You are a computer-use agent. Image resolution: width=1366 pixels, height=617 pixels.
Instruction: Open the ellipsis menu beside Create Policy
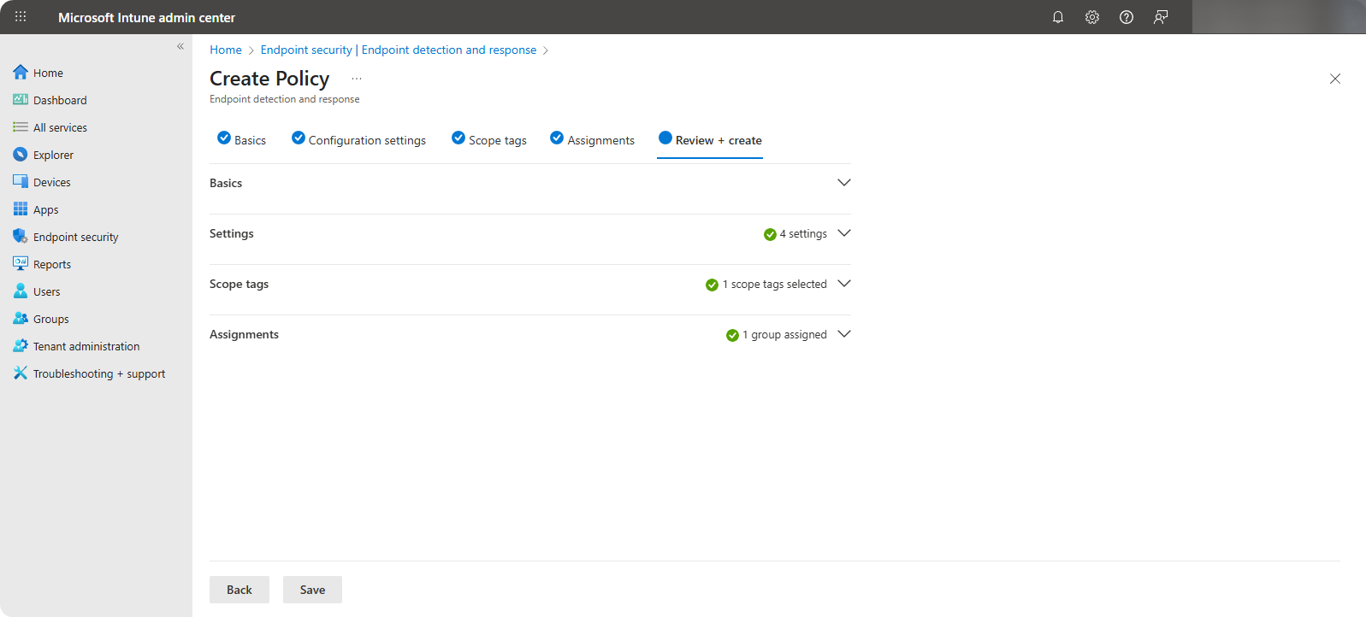tap(357, 79)
